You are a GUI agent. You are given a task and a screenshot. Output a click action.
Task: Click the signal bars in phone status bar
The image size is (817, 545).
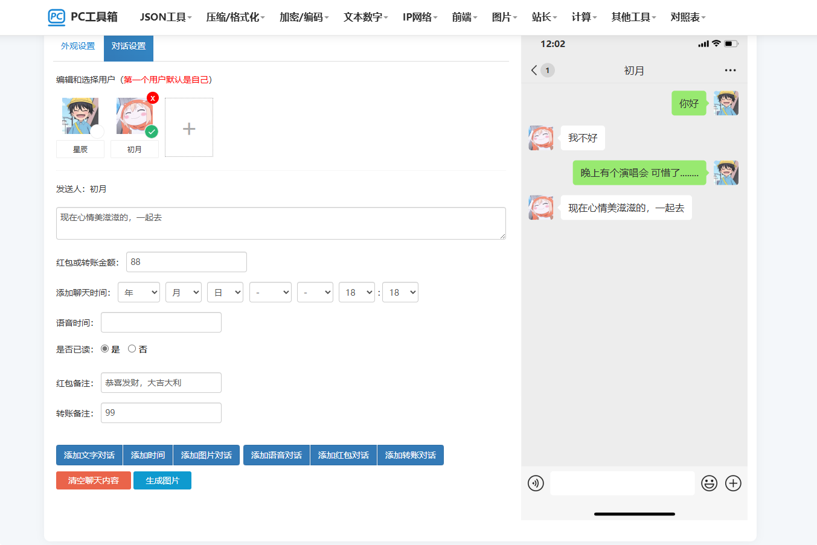click(703, 44)
